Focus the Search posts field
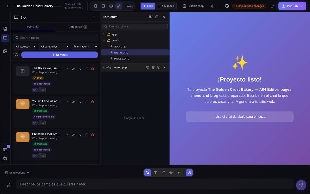 (56, 38)
